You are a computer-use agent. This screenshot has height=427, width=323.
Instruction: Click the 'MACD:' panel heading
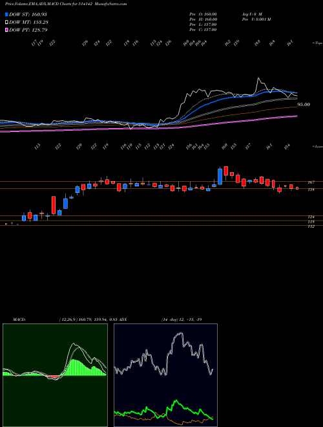click(19, 320)
